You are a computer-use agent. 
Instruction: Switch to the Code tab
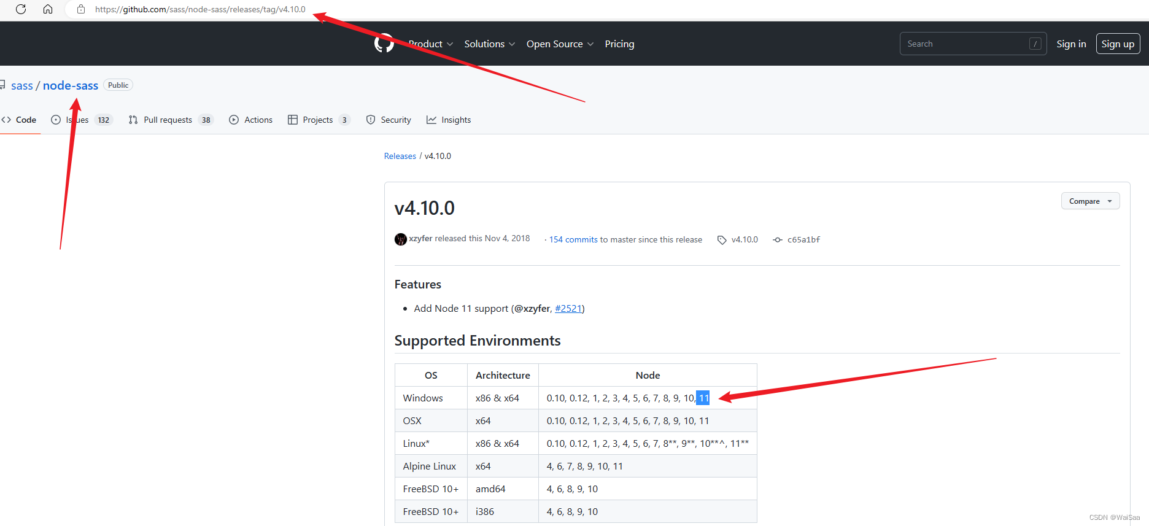click(x=19, y=120)
